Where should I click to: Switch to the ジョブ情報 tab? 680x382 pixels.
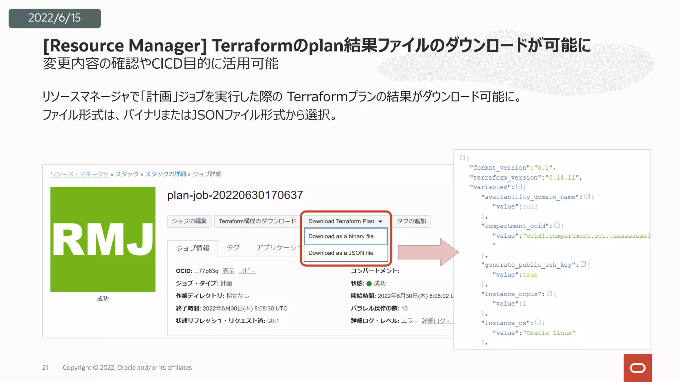pyautogui.click(x=193, y=248)
